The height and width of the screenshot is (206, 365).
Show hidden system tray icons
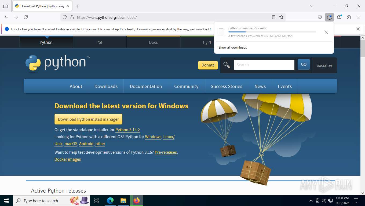[311, 201]
